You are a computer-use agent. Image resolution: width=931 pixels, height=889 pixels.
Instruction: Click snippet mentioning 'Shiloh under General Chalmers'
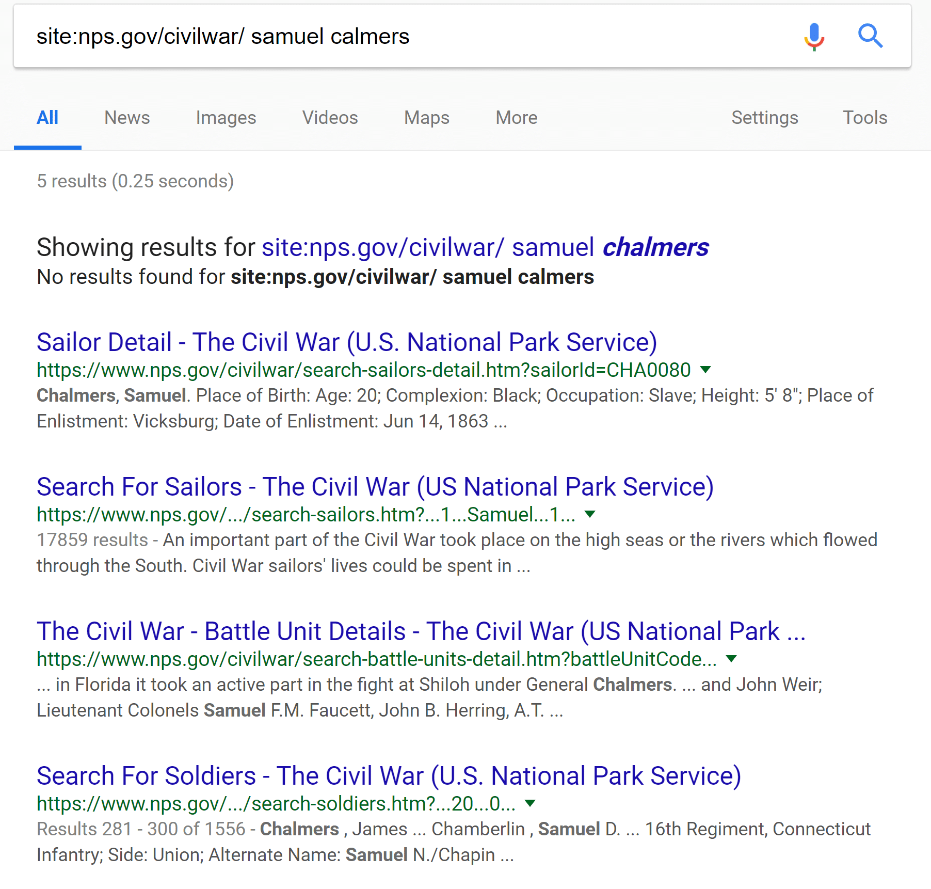tap(429, 697)
